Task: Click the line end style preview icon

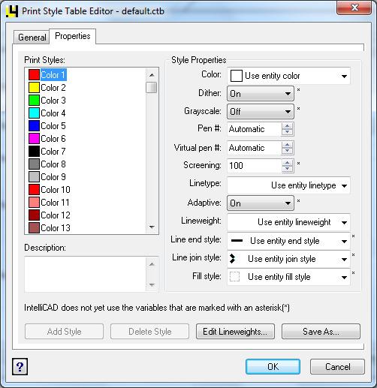Action: pos(237,241)
